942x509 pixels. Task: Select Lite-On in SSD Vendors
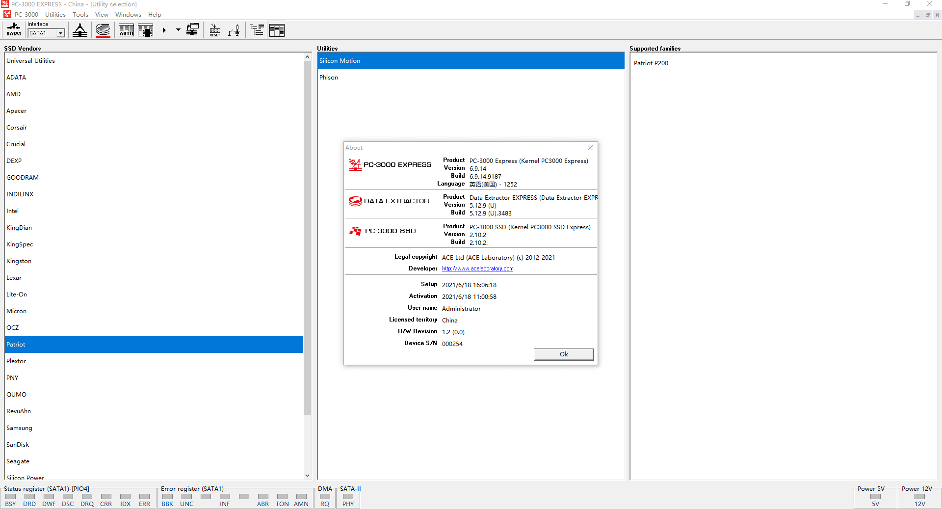click(154, 295)
